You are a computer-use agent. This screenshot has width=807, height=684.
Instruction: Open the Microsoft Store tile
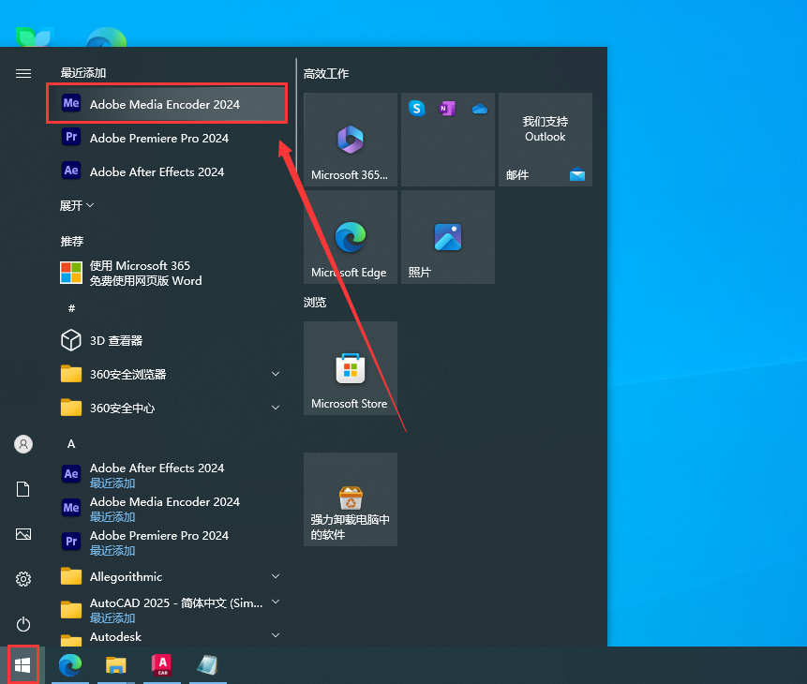click(x=351, y=368)
